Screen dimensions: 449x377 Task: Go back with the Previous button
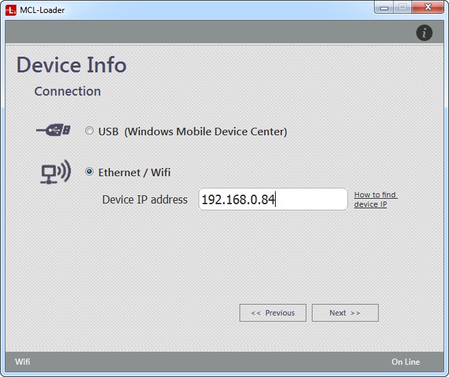[273, 313]
